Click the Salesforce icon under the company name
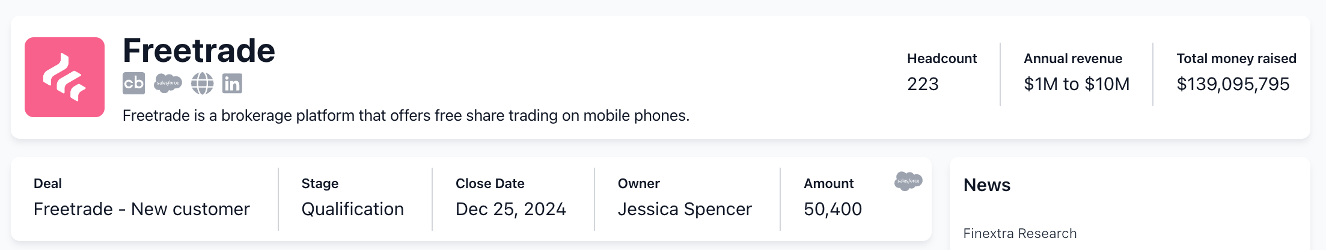 pos(168,84)
